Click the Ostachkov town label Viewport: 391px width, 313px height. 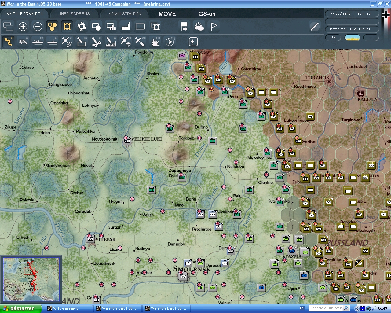[251, 69]
